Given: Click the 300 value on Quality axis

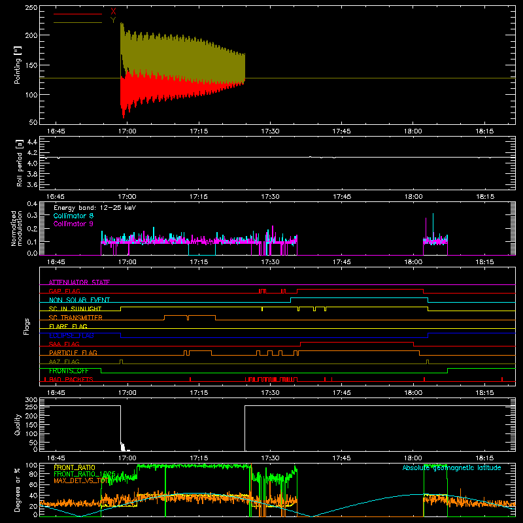Looking at the screenshot, I should 31,400.
